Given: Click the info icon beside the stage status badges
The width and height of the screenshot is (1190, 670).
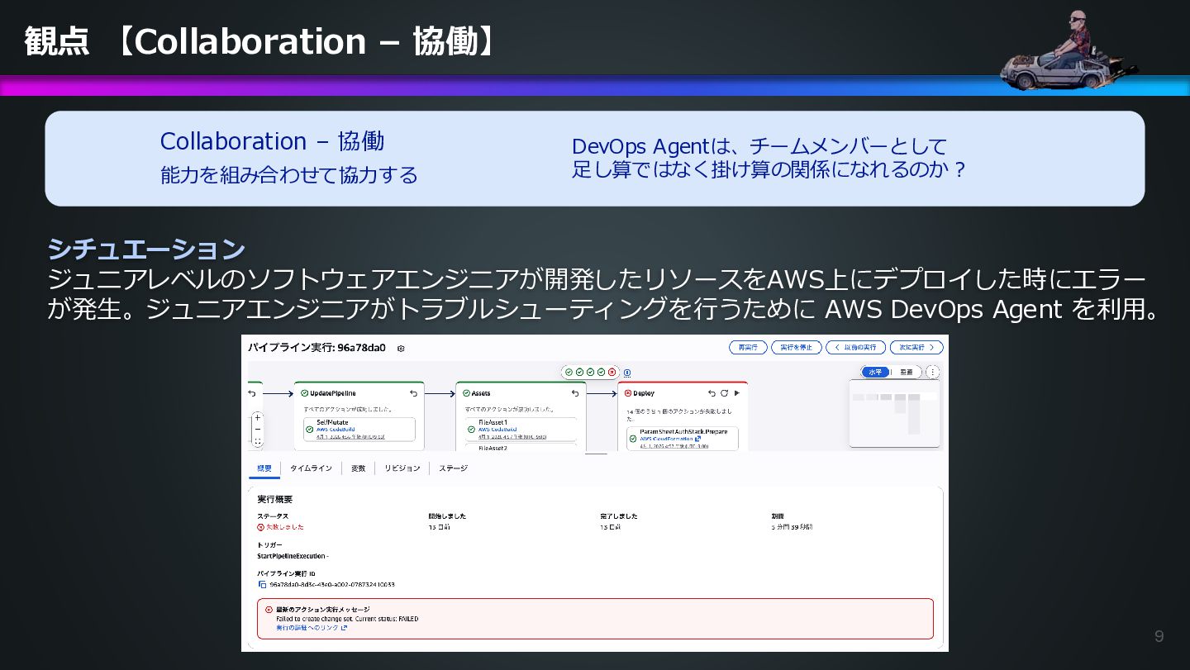Looking at the screenshot, I should [627, 373].
